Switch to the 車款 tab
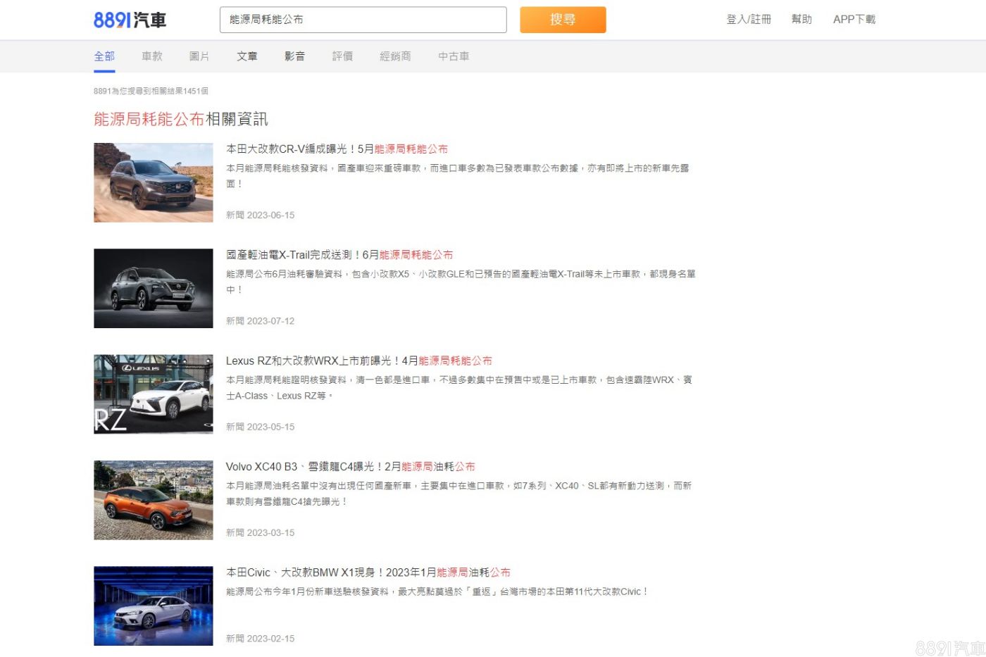The width and height of the screenshot is (986, 657). (152, 56)
